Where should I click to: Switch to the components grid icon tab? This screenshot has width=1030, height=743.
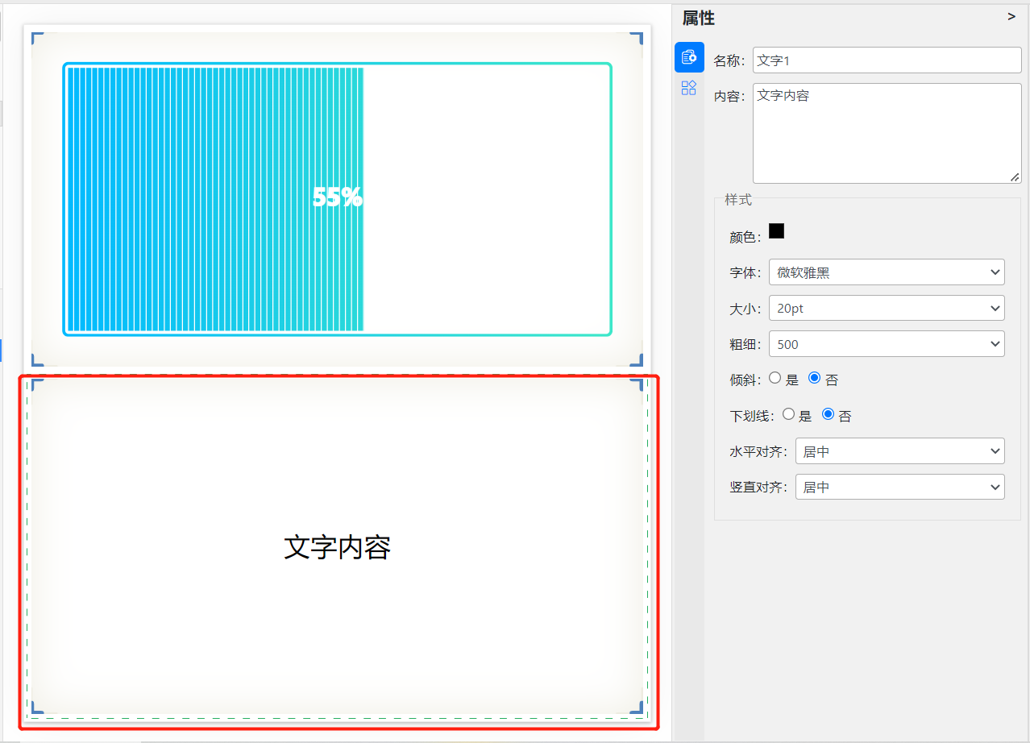point(689,89)
